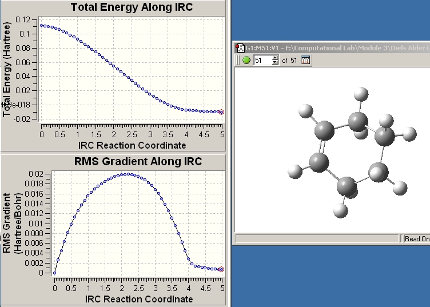Click the toolbar grip handle beside play button
430x307 pixels.
[238, 60]
